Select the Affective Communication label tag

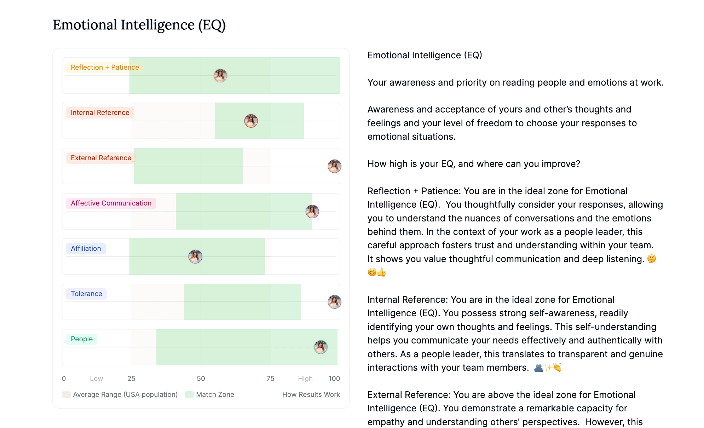click(111, 203)
